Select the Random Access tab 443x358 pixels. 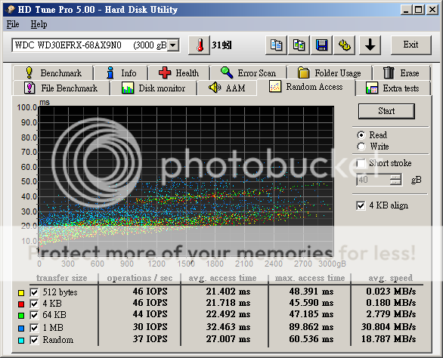[306, 87]
